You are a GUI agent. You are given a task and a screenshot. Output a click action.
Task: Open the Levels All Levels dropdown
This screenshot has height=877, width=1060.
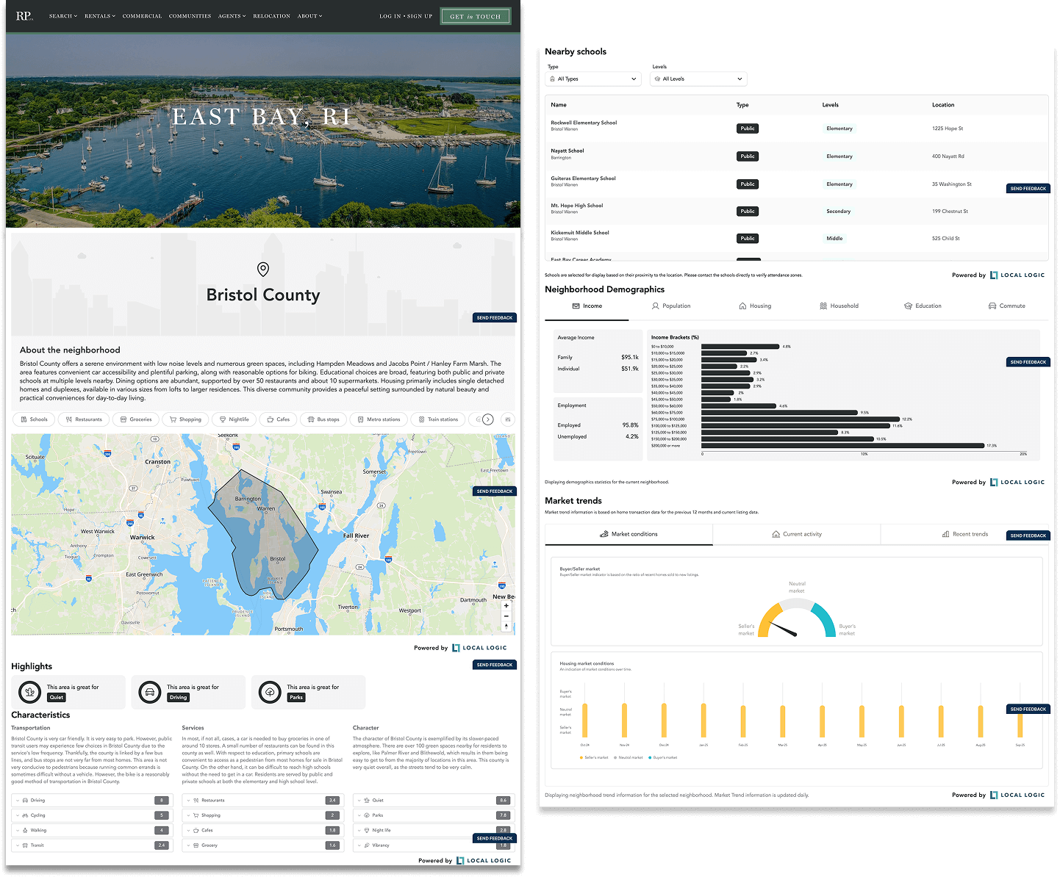(698, 79)
